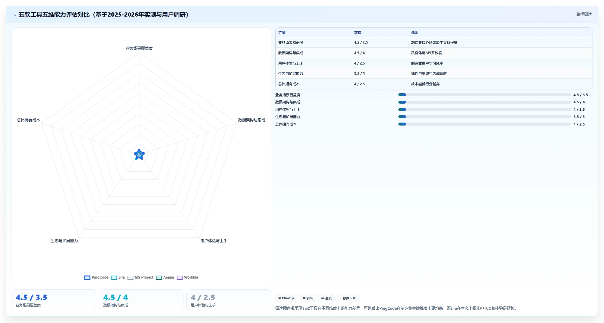The image size is (604, 323).
Task: Click the 制造业用户学习成本 description
Action: [427, 63]
